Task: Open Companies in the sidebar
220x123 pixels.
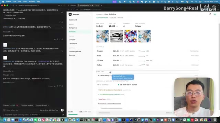Action: 73,28
